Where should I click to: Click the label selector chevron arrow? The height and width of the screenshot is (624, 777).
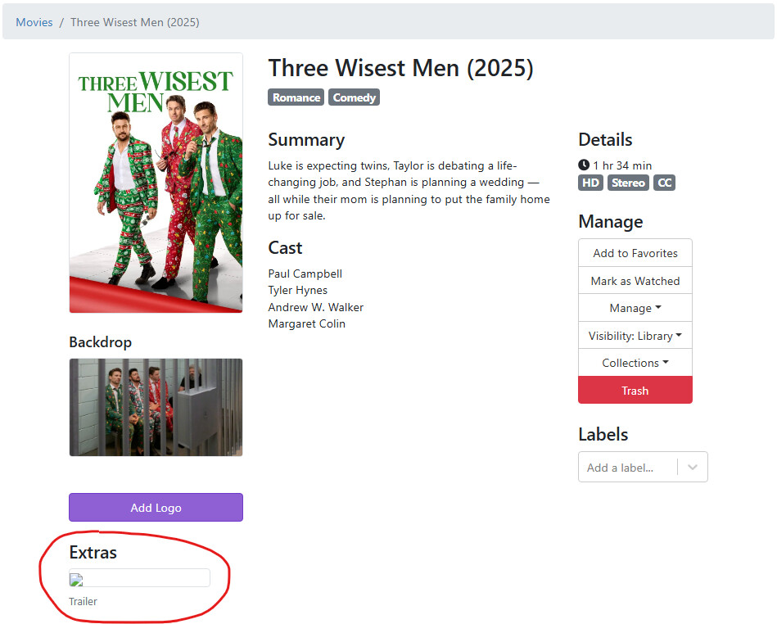(693, 468)
